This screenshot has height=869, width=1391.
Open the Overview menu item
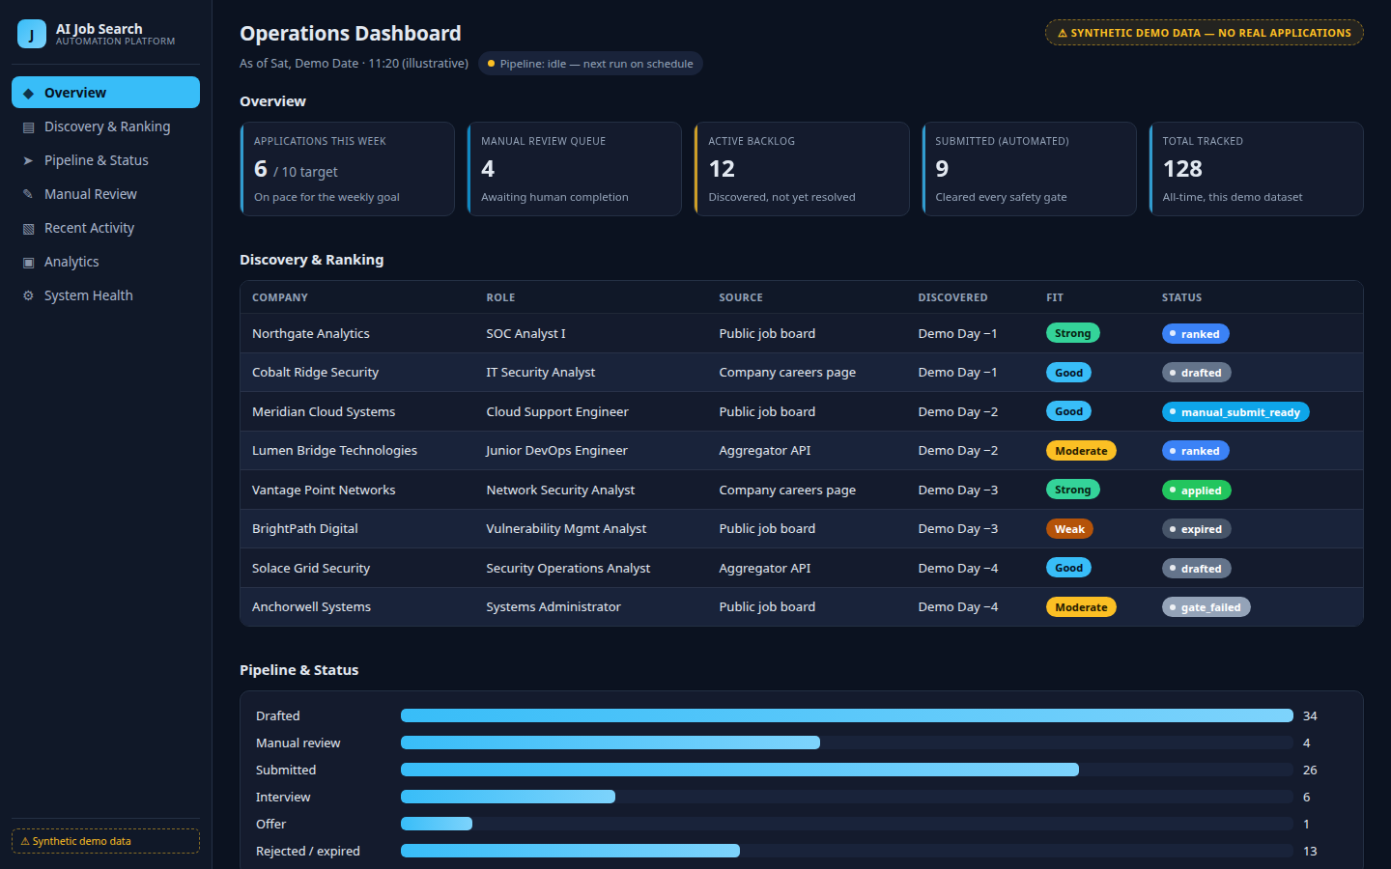click(105, 93)
